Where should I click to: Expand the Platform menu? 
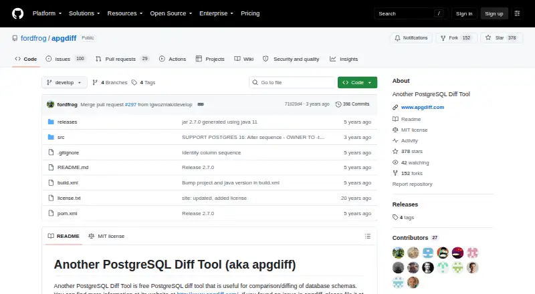[x=47, y=13]
